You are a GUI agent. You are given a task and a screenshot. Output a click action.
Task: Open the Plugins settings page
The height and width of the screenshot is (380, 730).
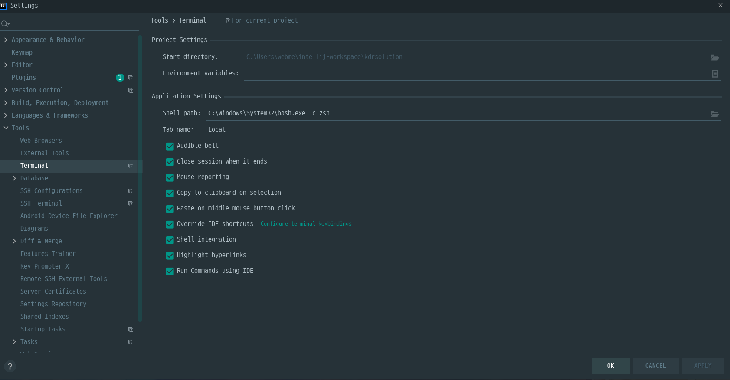24,78
